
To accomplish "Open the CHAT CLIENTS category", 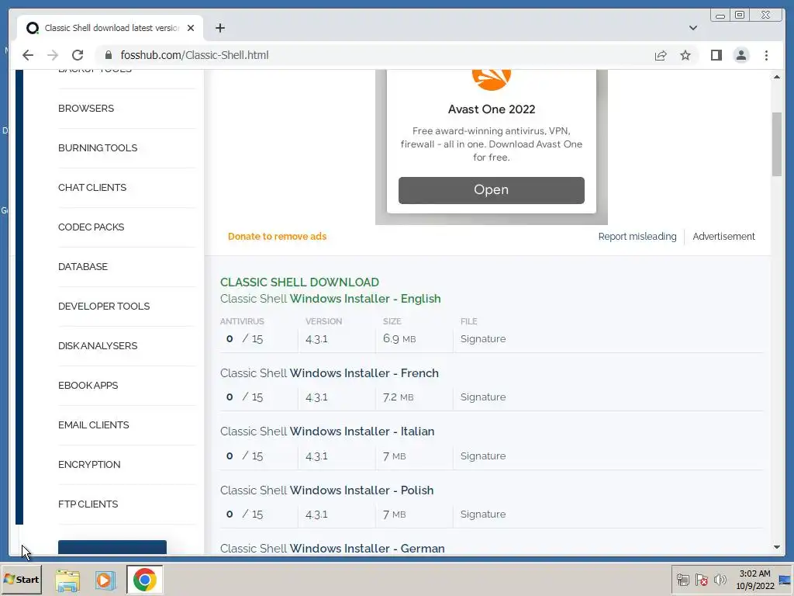I will (92, 188).
